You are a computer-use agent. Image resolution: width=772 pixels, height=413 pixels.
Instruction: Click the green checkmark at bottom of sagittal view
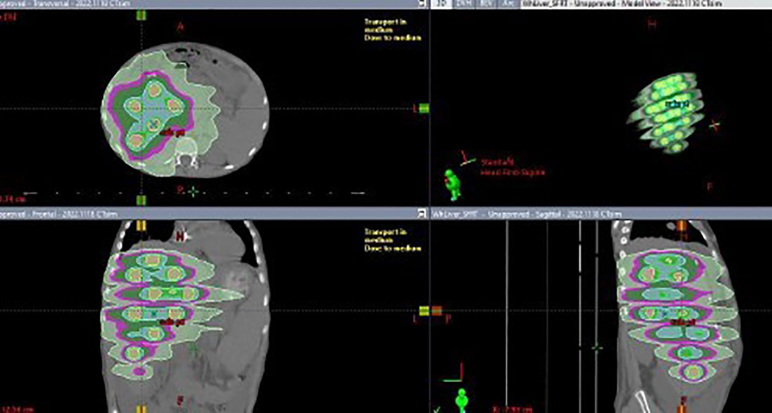click(437, 410)
